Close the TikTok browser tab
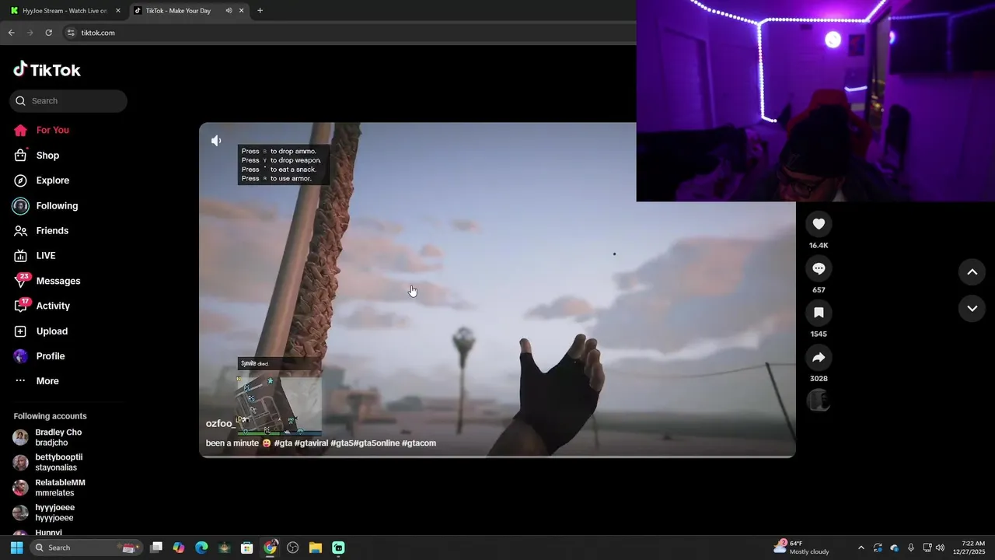Viewport: 995px width, 560px height. [x=242, y=11]
